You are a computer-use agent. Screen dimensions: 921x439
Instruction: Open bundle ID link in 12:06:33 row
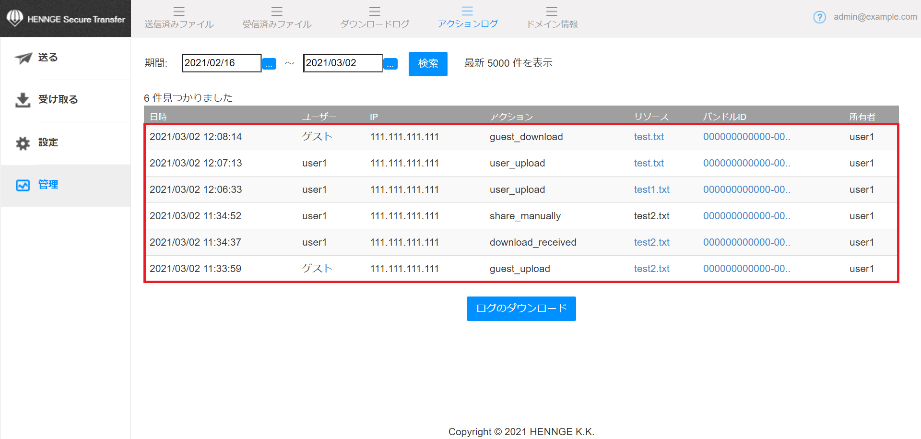747,190
